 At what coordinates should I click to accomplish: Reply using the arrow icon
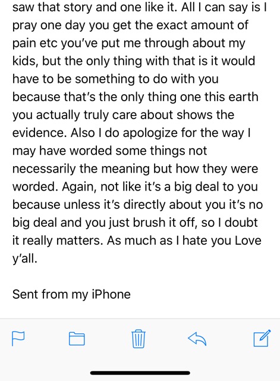tap(197, 339)
